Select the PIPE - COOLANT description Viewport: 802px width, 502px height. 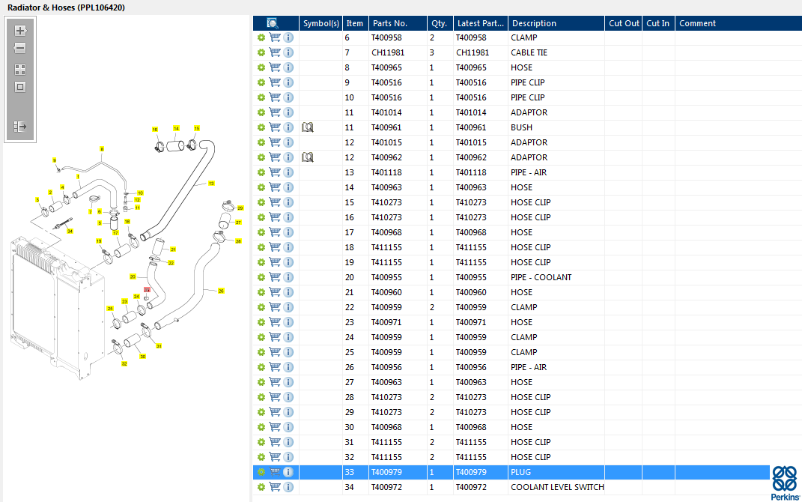click(x=541, y=277)
